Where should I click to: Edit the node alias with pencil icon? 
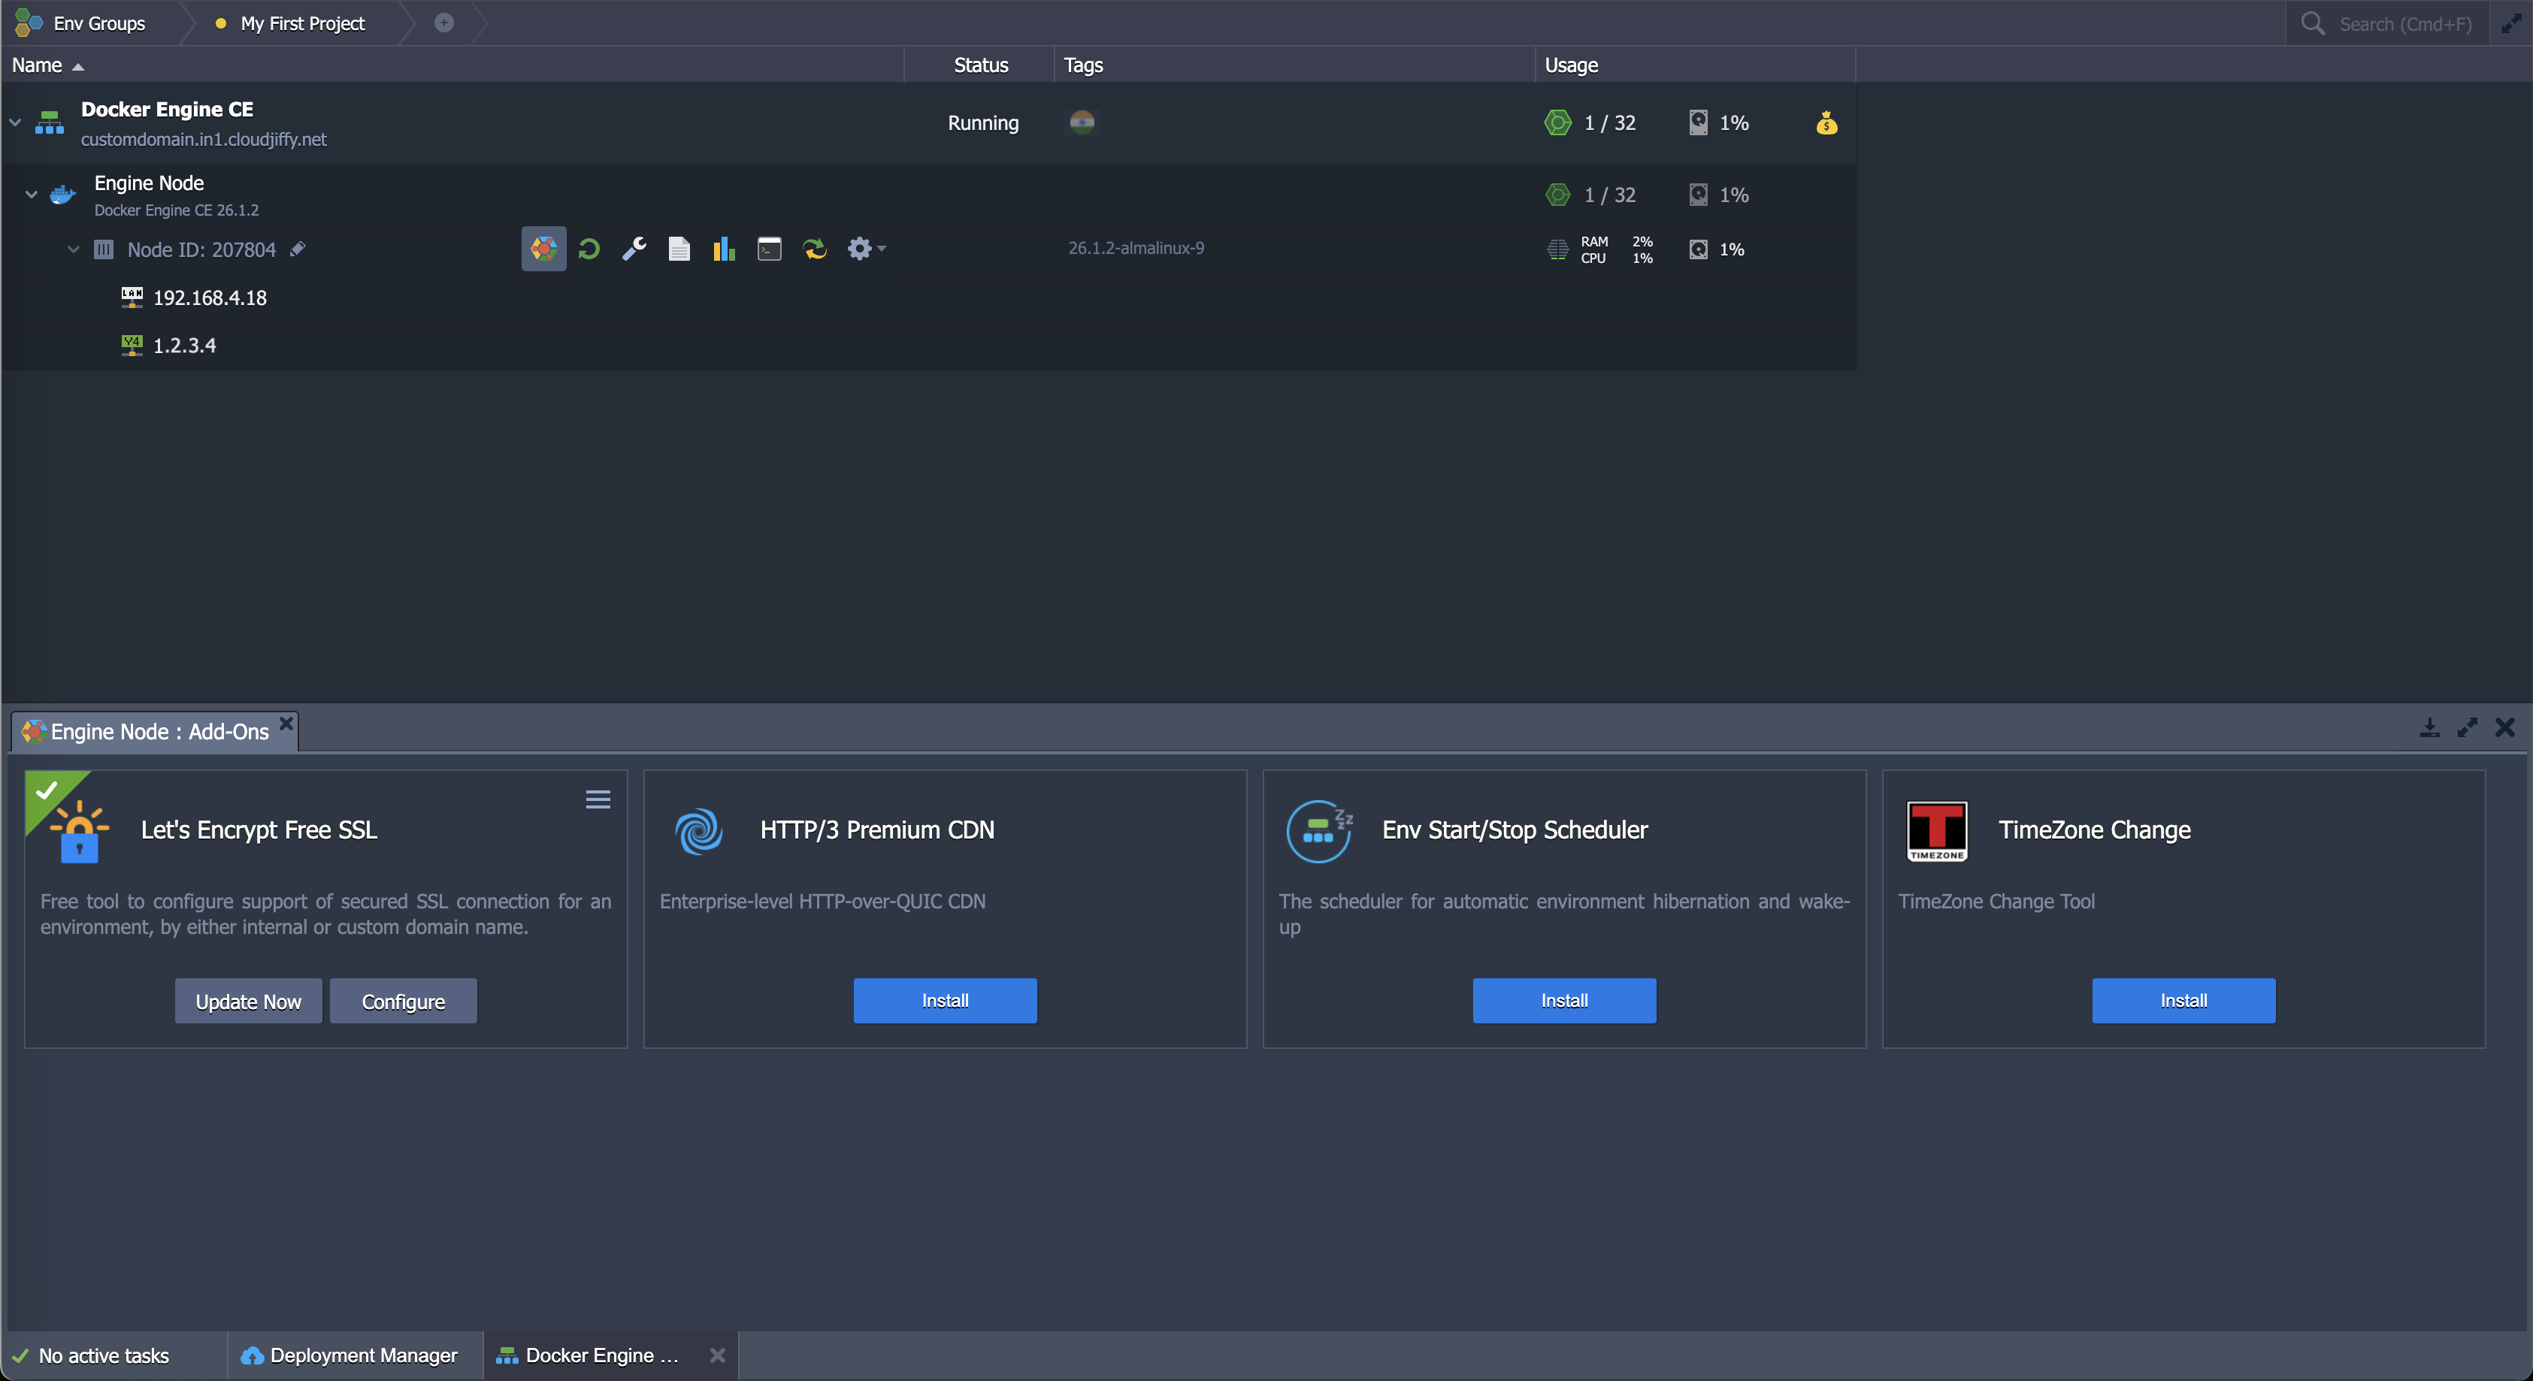(298, 249)
